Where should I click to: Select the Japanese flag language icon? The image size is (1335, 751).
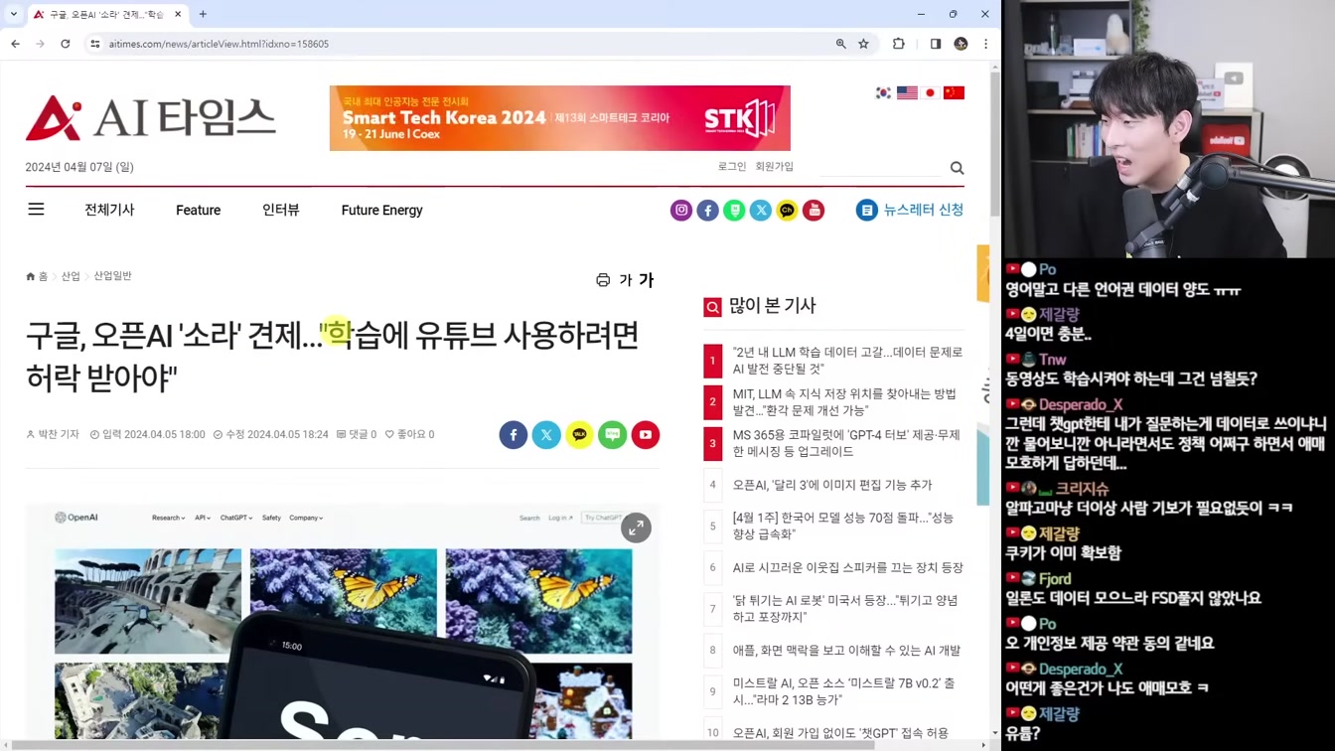pos(931,92)
